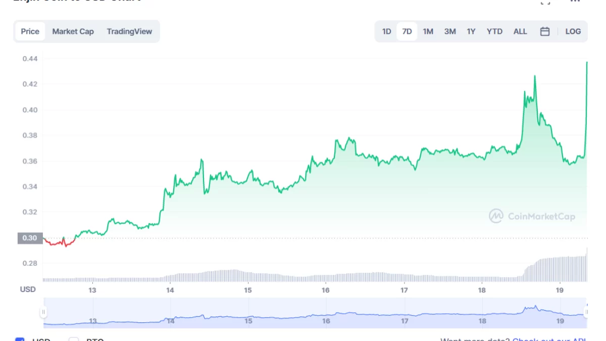Show the 1Y price history
The width and height of the screenshot is (606, 341).
(471, 31)
